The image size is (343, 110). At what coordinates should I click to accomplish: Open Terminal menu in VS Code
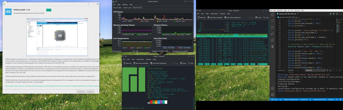[297, 11]
